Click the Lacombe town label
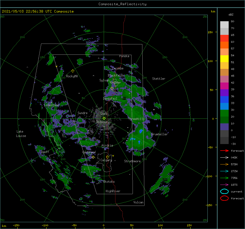 pyautogui.click(x=118, y=68)
